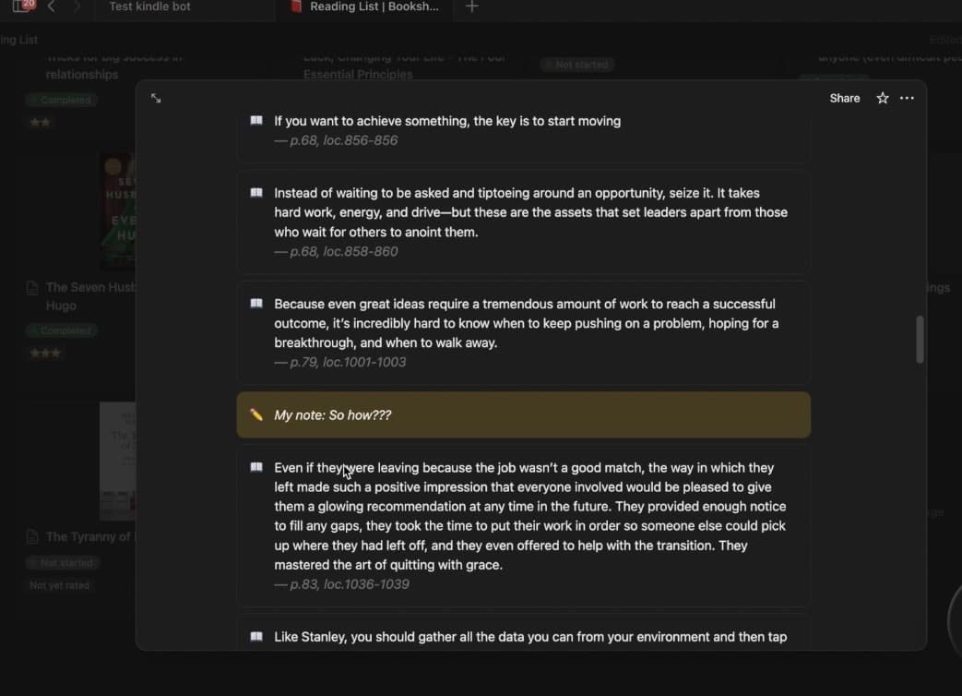Click the browser forward arrow
Image resolution: width=962 pixels, height=696 pixels.
77,6
